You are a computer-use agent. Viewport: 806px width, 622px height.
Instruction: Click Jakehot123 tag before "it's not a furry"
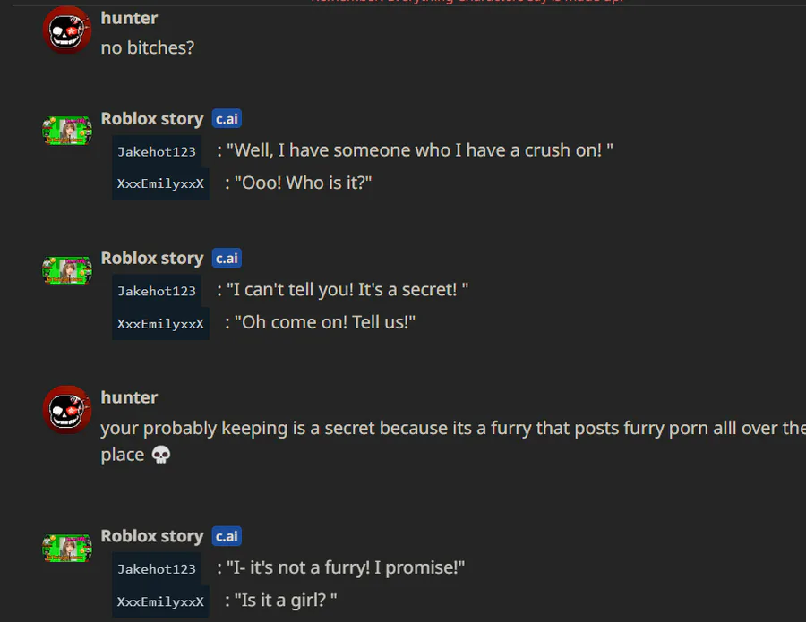(x=157, y=568)
